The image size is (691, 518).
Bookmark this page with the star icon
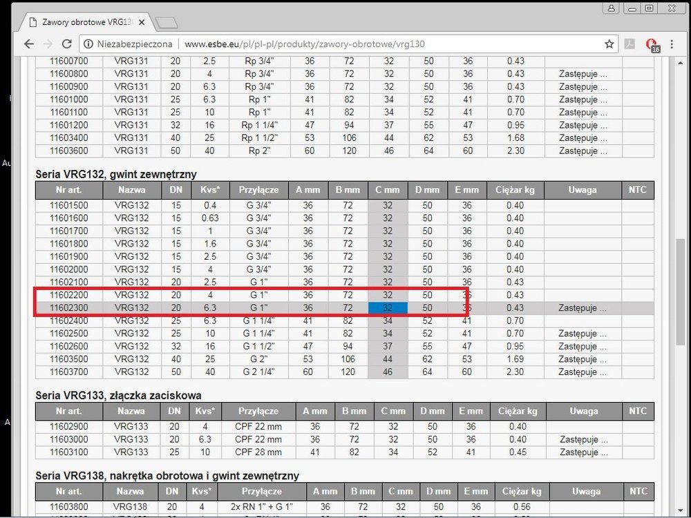coord(609,44)
